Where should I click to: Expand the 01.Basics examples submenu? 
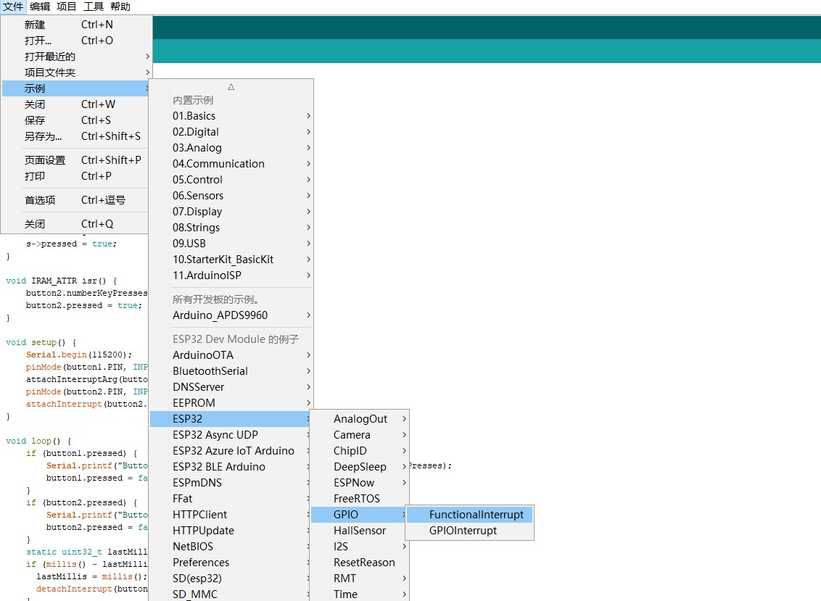point(231,116)
